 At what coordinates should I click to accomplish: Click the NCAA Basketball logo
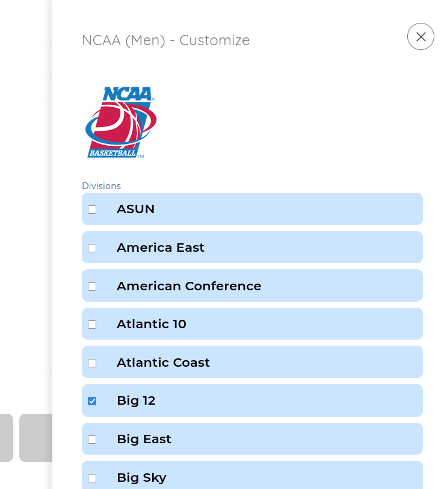pyautogui.click(x=120, y=122)
